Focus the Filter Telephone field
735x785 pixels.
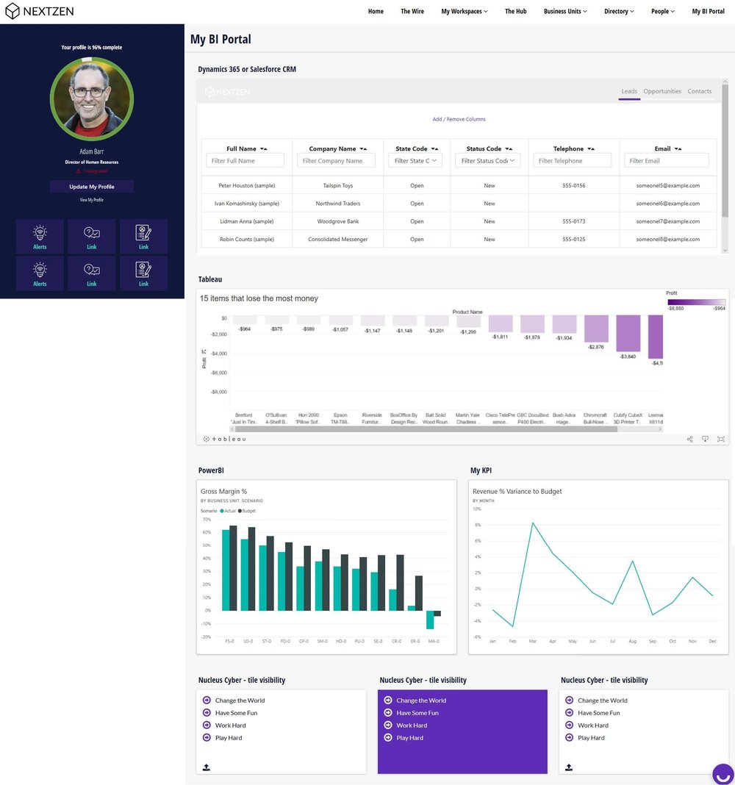pyautogui.click(x=573, y=161)
